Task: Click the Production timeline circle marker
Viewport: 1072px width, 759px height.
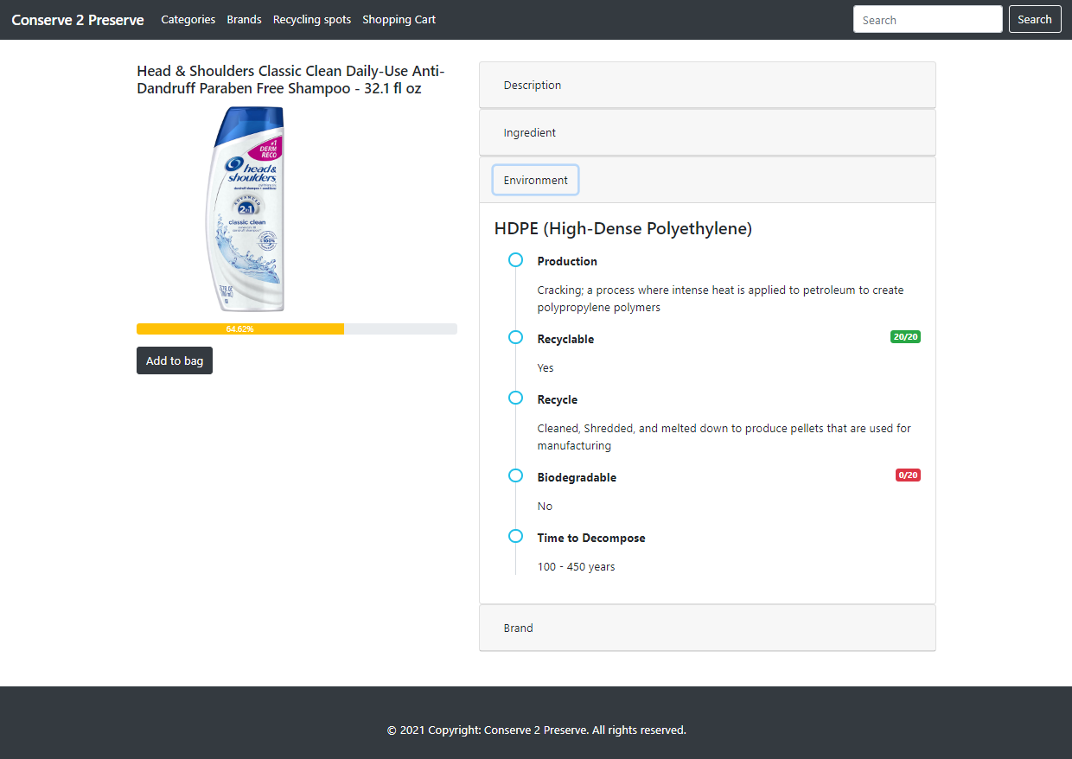Action: click(x=515, y=259)
